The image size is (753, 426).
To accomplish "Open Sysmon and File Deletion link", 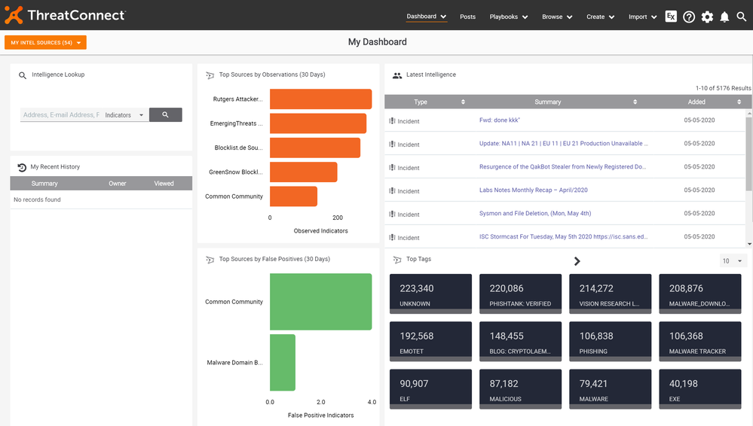I will click(535, 214).
